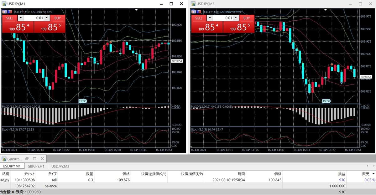Switch to the USDJPY,M3 chart tab

tap(60, 166)
